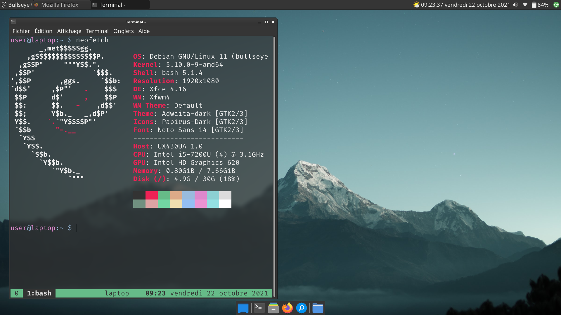Click the red color block in neofetch palette
The image size is (561, 315).
tap(151, 195)
